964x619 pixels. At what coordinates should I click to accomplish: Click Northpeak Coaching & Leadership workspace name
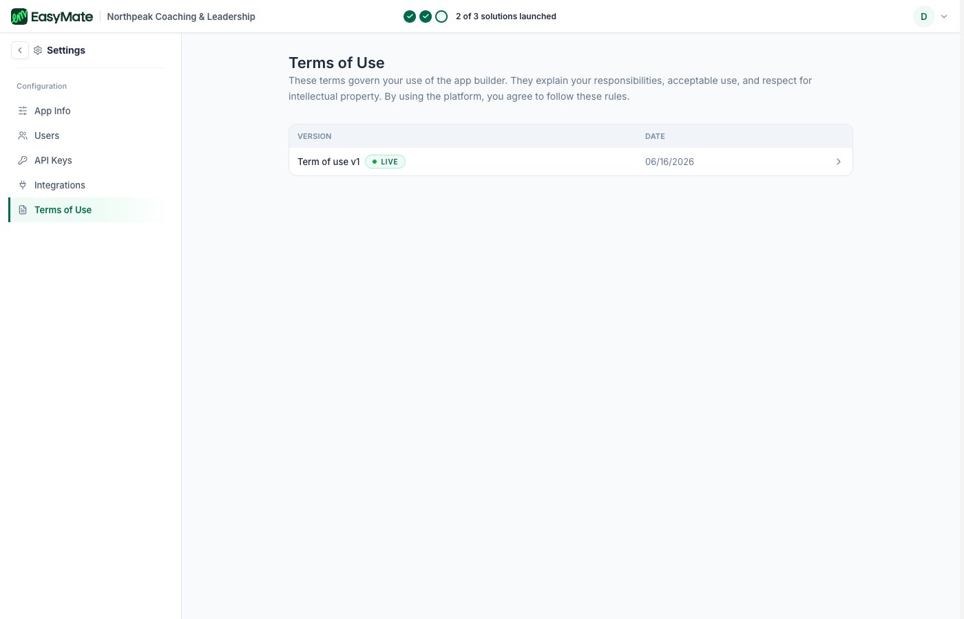(181, 17)
